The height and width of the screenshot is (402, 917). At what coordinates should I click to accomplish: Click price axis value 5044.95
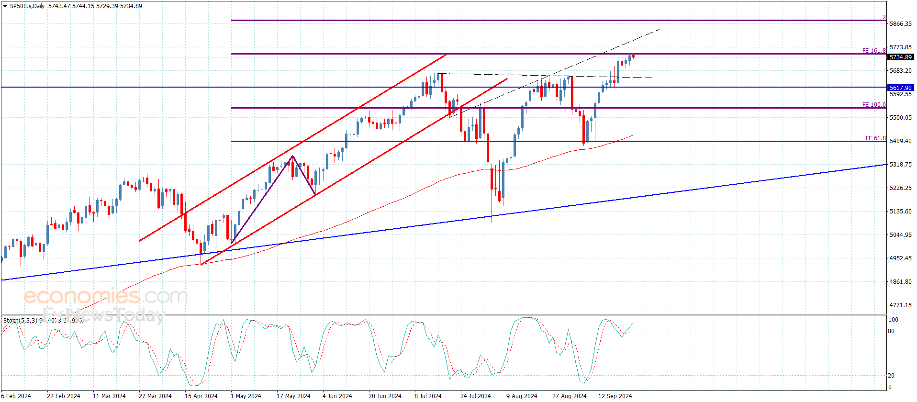900,235
